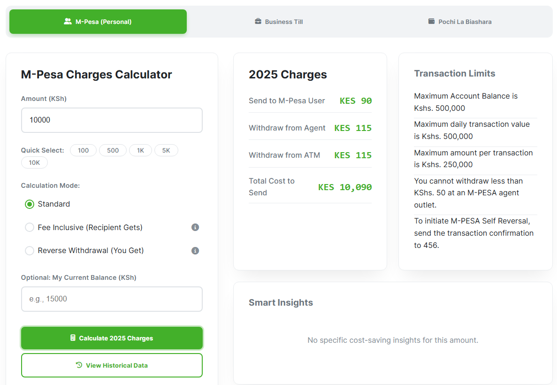Select Reverse Withdrawal (You Get) mode
557x385 pixels.
pyautogui.click(x=30, y=251)
